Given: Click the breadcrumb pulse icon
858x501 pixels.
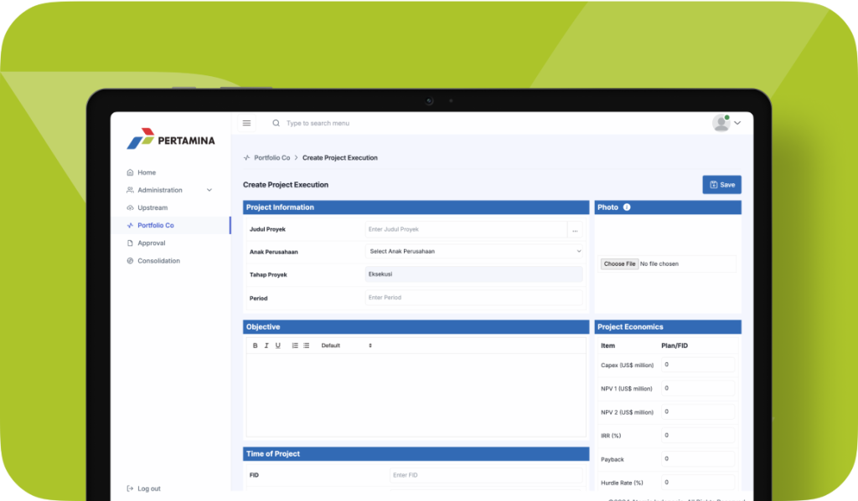Looking at the screenshot, I should (247, 157).
